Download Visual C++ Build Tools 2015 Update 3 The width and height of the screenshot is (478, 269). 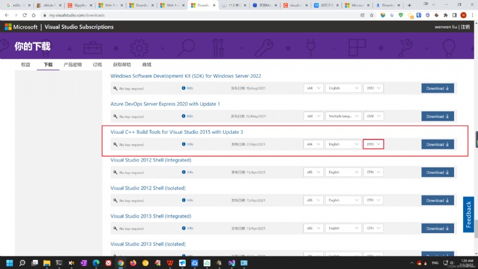(437, 145)
